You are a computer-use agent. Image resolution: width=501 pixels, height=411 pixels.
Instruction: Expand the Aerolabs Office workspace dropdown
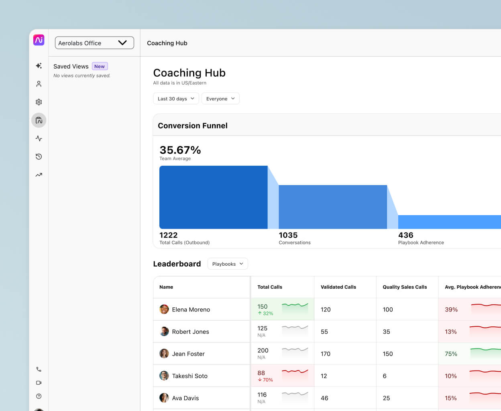tap(94, 43)
